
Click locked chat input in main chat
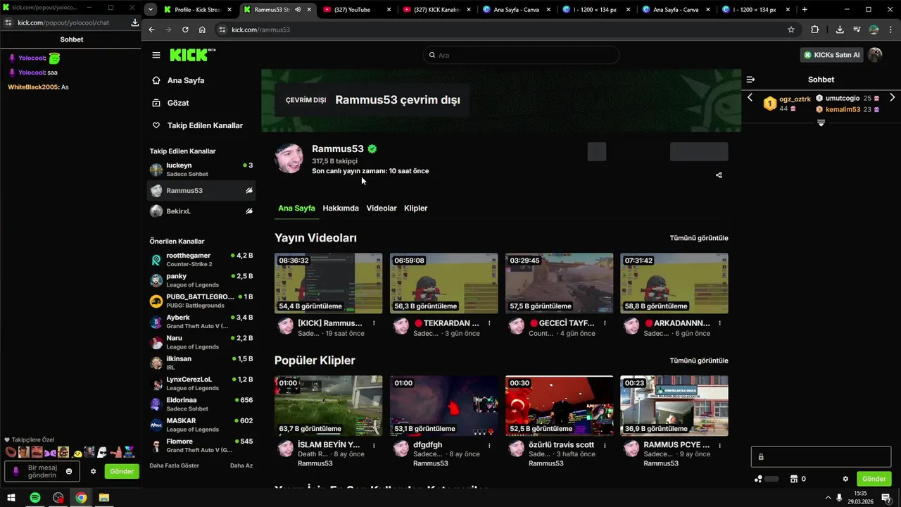point(821,457)
